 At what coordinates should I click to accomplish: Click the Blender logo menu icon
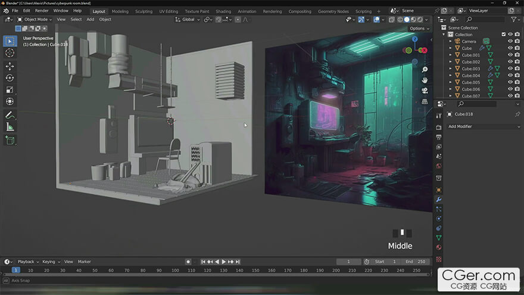(x=6, y=11)
